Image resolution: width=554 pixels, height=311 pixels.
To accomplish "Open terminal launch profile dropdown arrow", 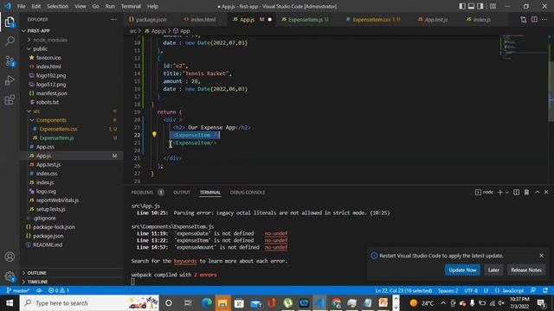I will tap(507, 192).
